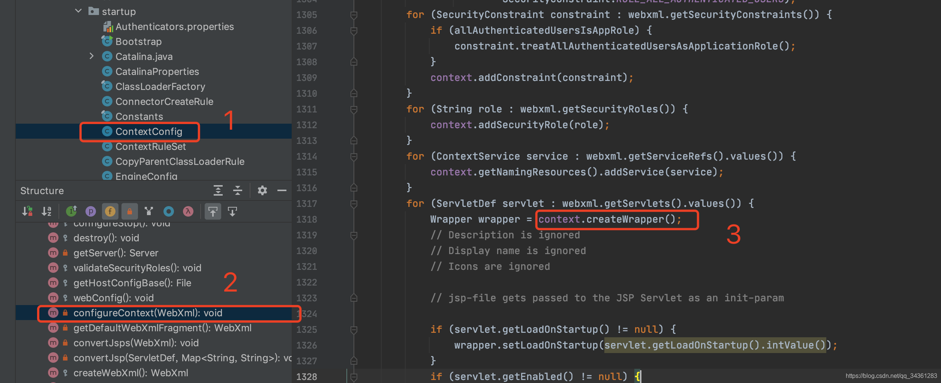Viewport: 941px width, 383px height.
Task: Click the ContextConfig class icon
Action: click(107, 131)
